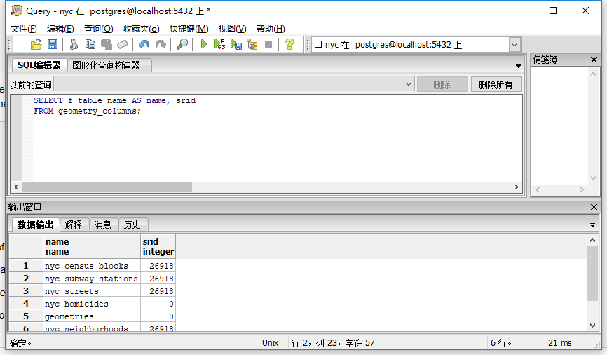The width and height of the screenshot is (607, 355).
Task: Select the srid integer column header
Action: (158, 246)
